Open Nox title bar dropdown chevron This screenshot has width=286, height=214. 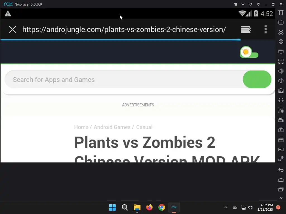[243, 4]
